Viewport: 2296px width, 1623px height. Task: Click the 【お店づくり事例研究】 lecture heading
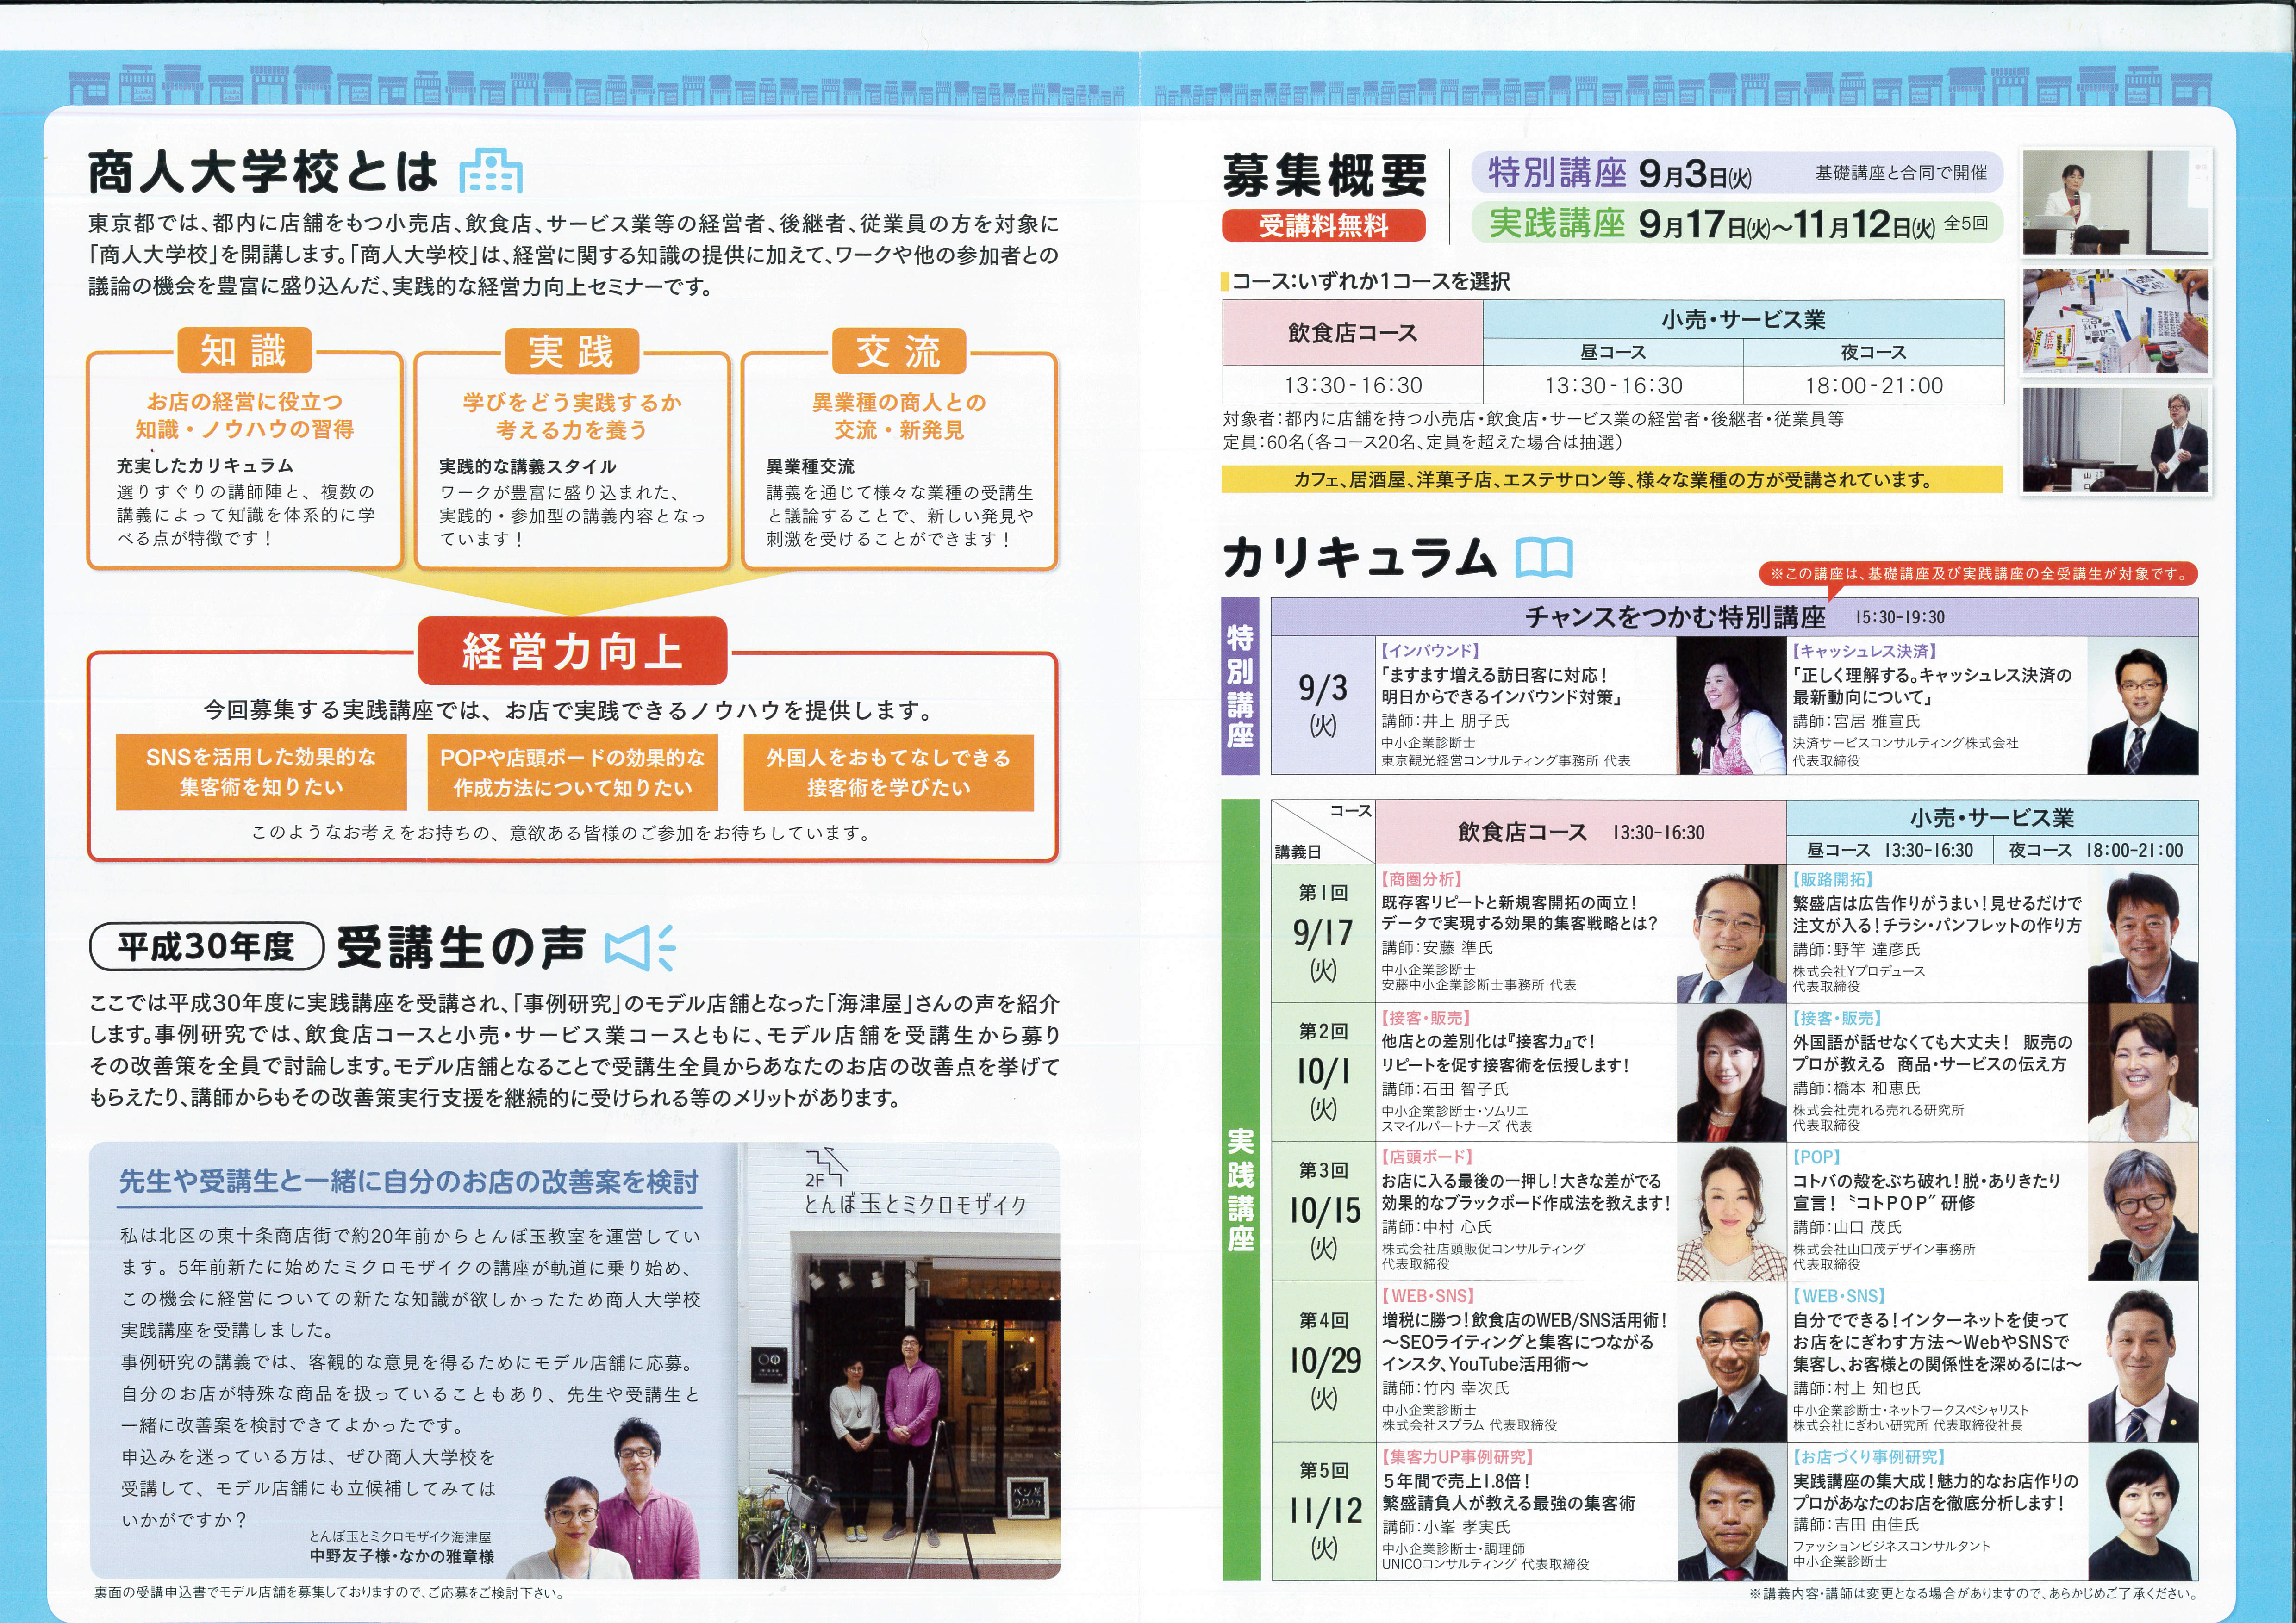coord(1869,1457)
